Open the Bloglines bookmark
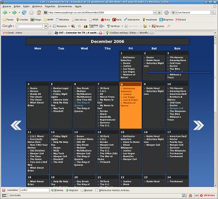 pos(166,20)
